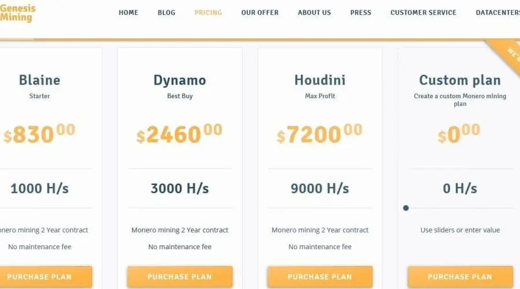
Task: Visit the ABOUT US page
Action: tap(314, 13)
